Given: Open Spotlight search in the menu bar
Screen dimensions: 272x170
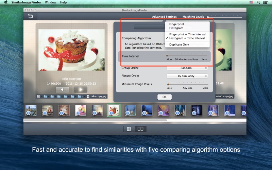Looking at the screenshot, I should [258, 2].
